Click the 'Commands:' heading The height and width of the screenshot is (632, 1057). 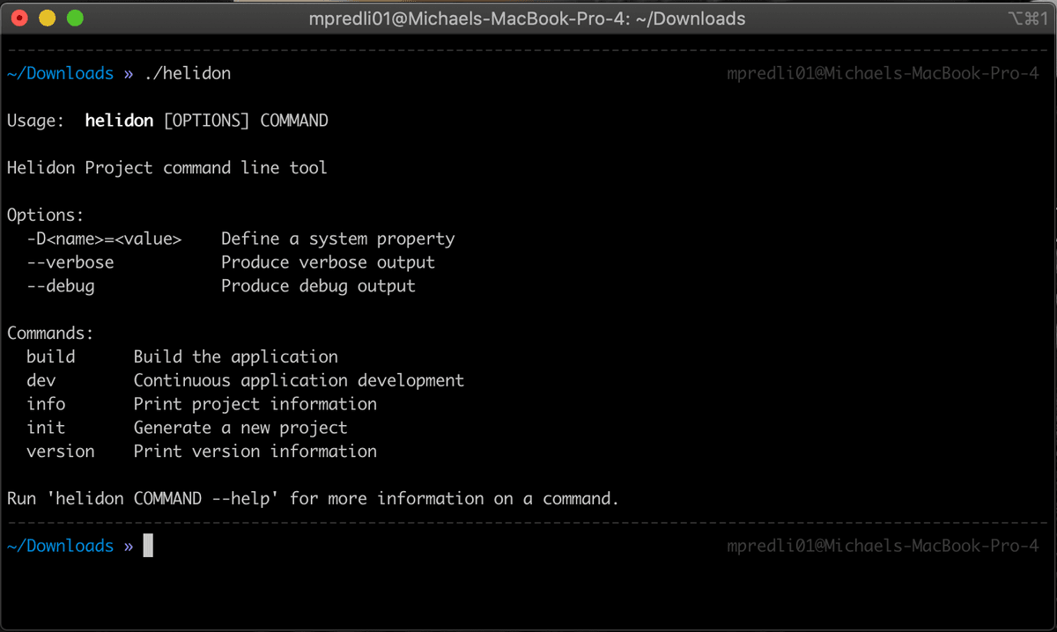(x=50, y=334)
